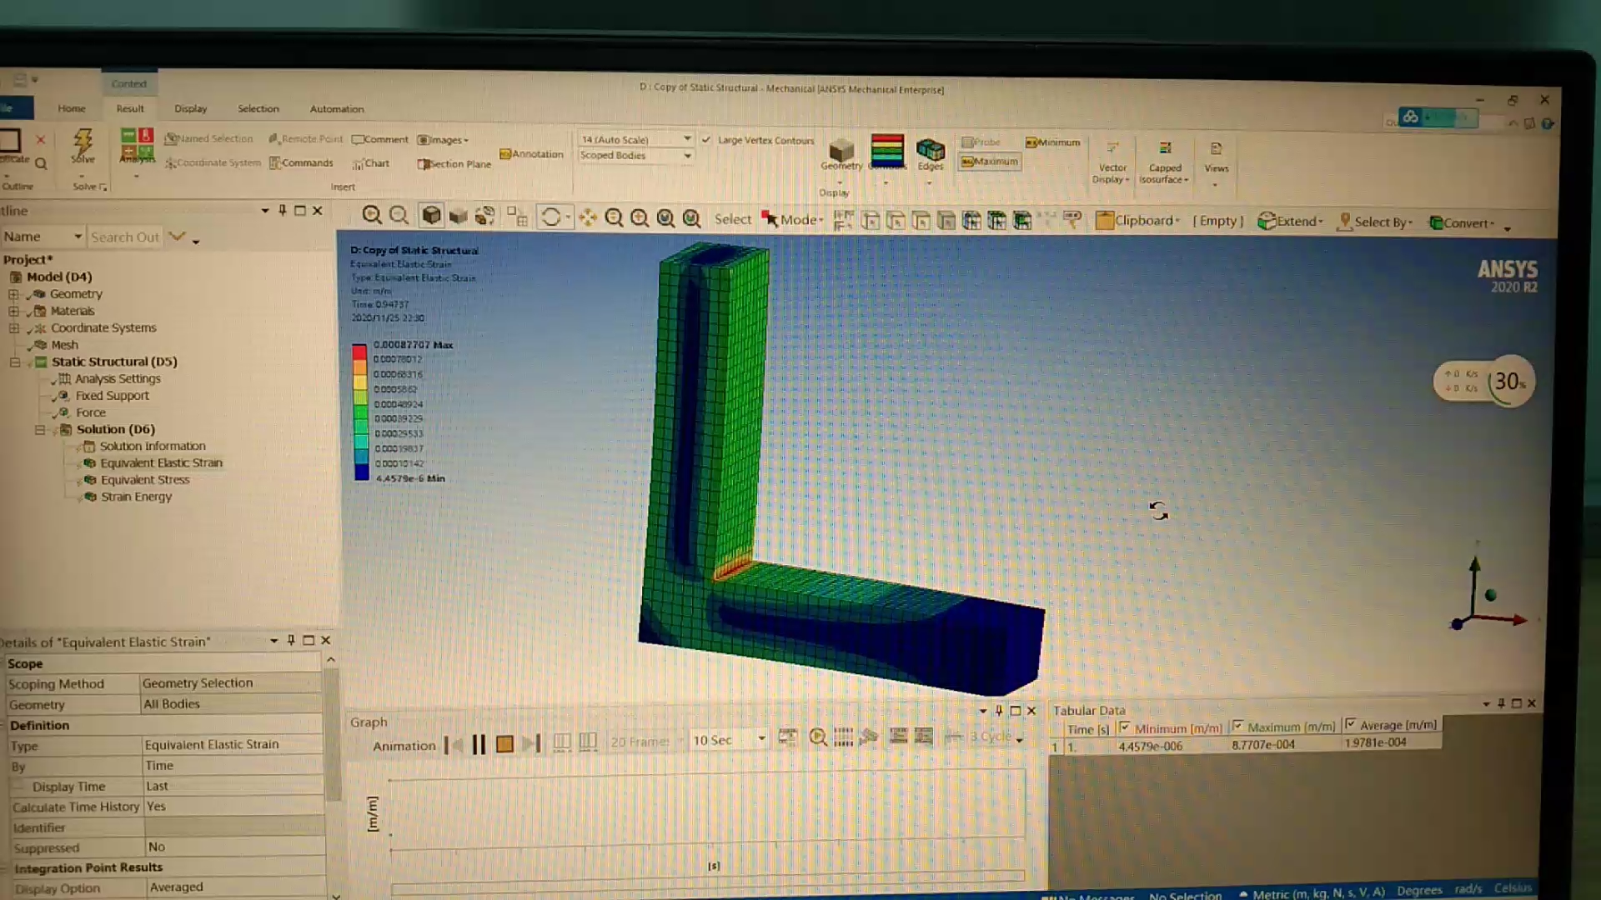The width and height of the screenshot is (1601, 900).
Task: Pin the Details panel
Action: 291,640
